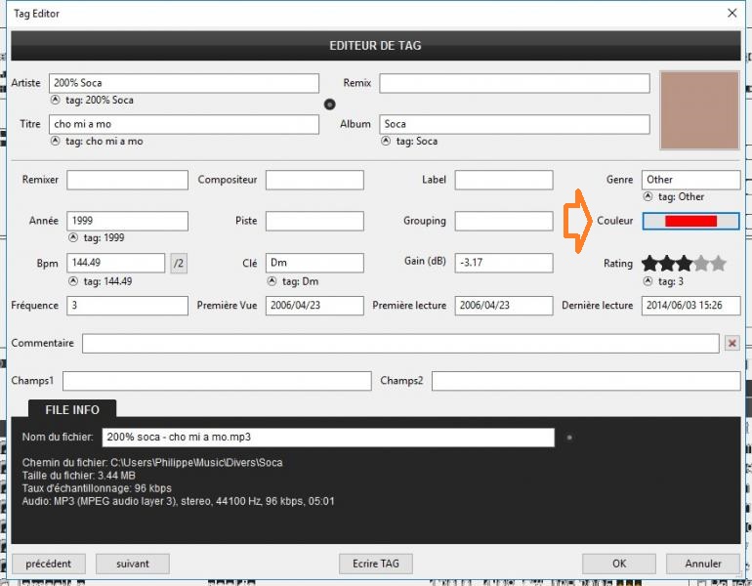The height and width of the screenshot is (586, 752).
Task: Clear the Commentaire field with the red X
Action: [731, 343]
